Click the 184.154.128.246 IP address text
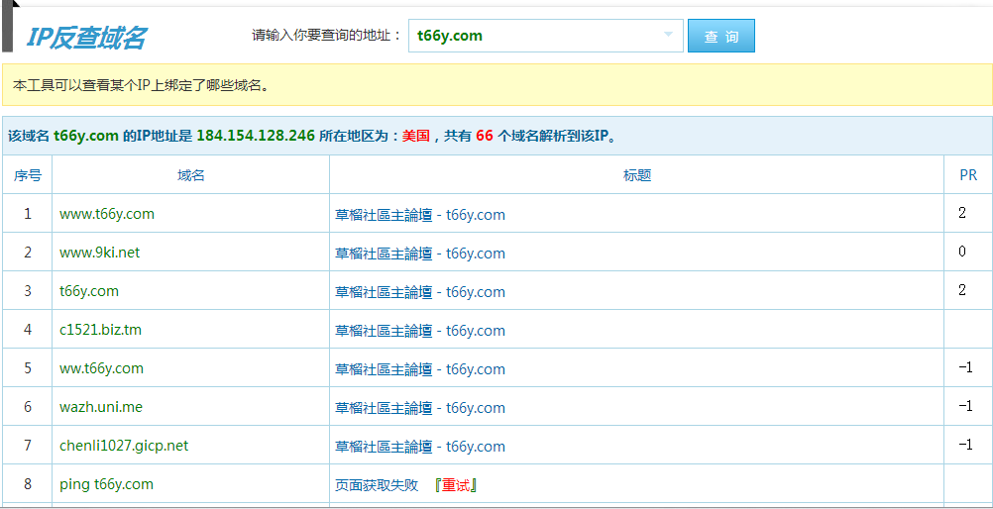This screenshot has height=509, width=993. point(256,136)
